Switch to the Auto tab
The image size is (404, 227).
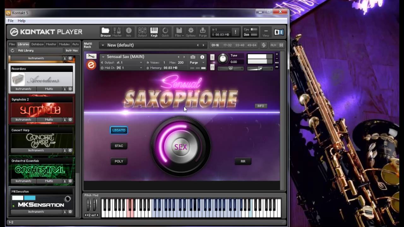point(75,44)
